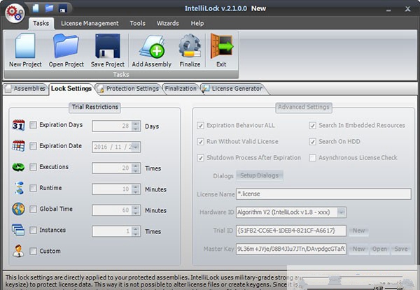Open the Tools menu

coord(137,24)
